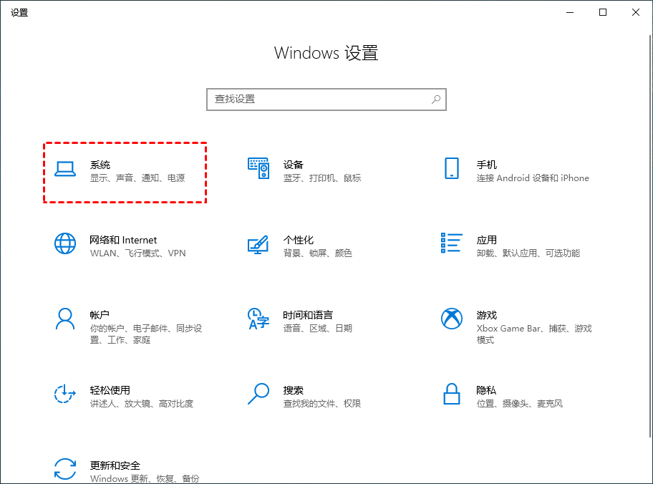Open the 手机 phone icon
Viewport: 653px width, 484px height.
coord(452,168)
